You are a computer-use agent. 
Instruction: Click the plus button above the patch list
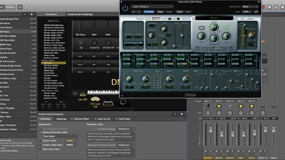click(25, 14)
